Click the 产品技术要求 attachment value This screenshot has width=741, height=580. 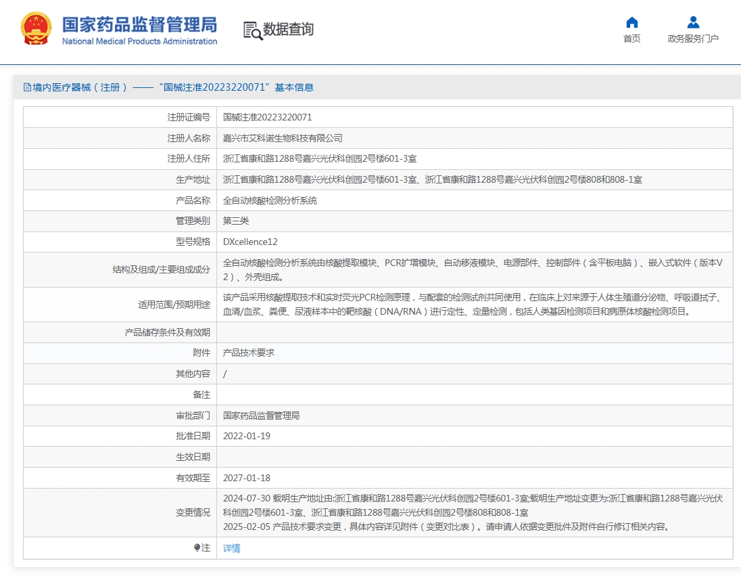249,353
